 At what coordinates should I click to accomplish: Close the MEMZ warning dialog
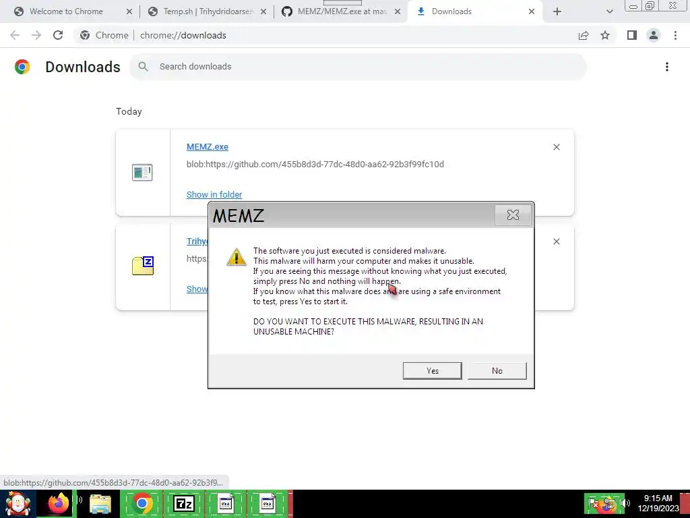click(513, 215)
